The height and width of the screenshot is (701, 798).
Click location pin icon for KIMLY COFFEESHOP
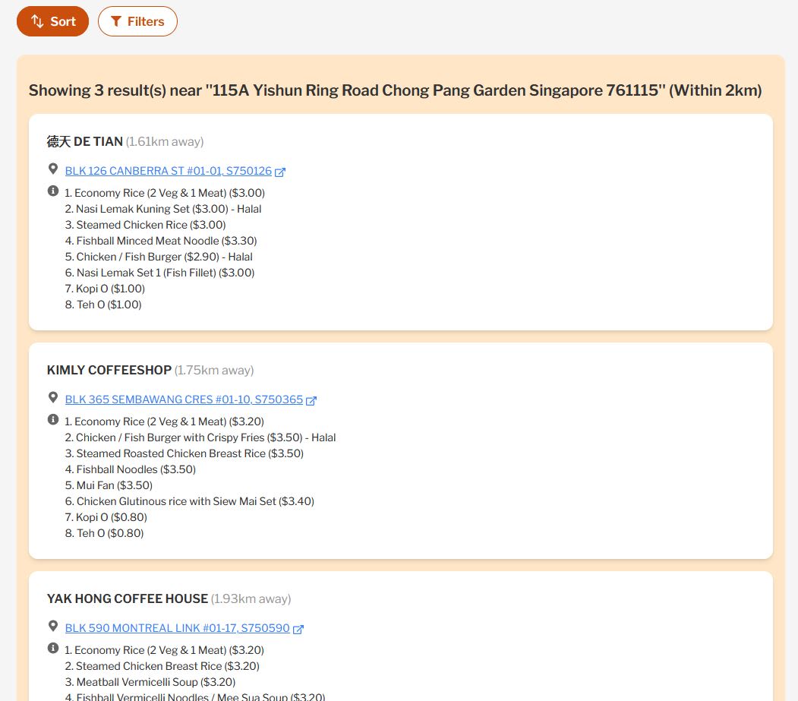click(53, 397)
